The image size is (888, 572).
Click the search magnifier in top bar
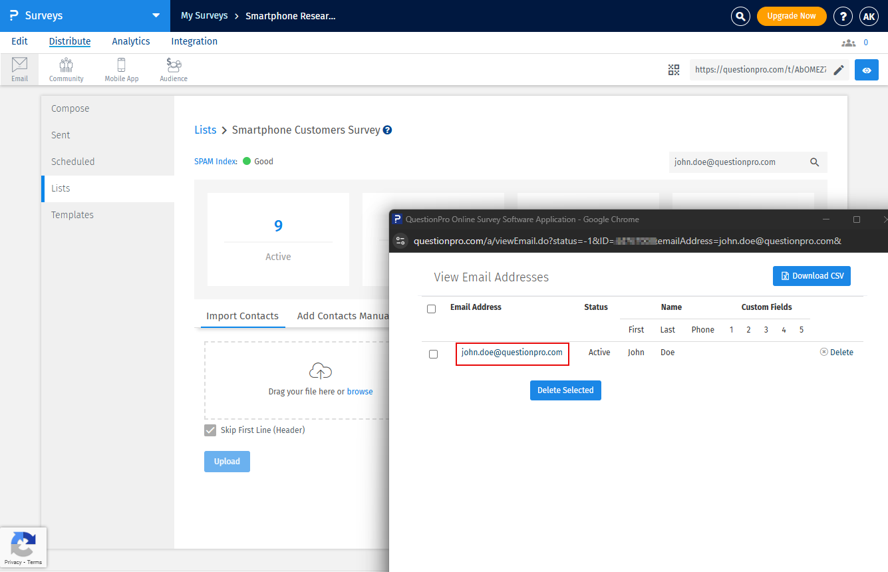(740, 16)
